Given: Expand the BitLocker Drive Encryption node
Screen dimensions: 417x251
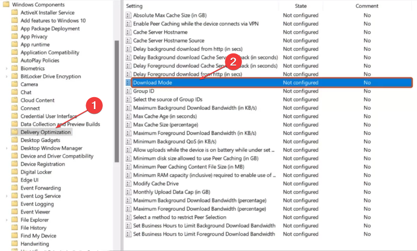Looking at the screenshot, I should click(7, 77).
